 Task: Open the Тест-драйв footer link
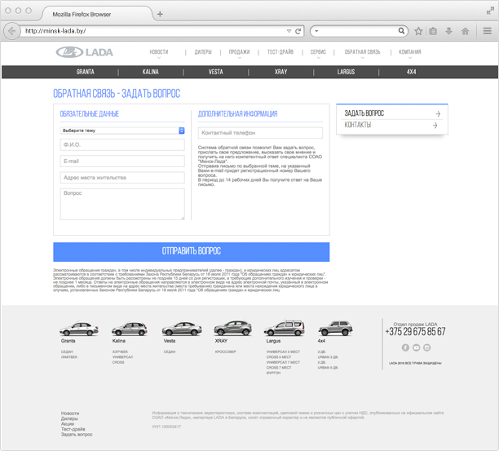pos(73,429)
